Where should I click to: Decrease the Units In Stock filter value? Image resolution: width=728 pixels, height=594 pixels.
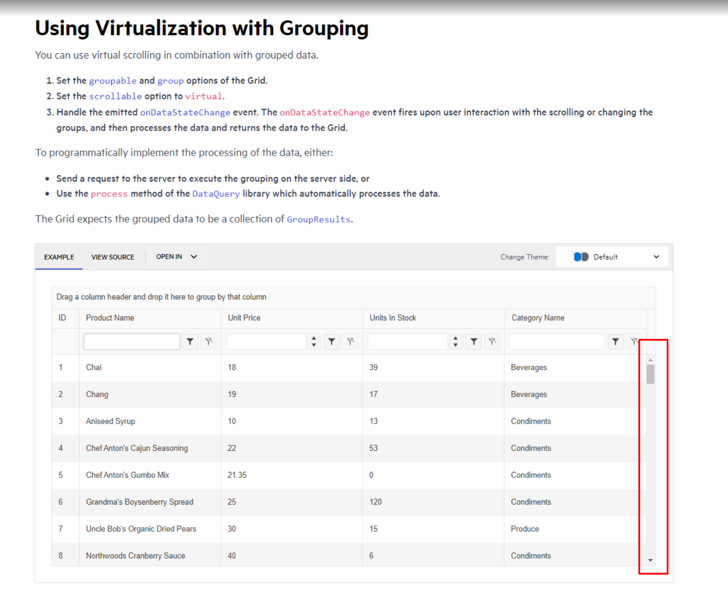coord(455,345)
